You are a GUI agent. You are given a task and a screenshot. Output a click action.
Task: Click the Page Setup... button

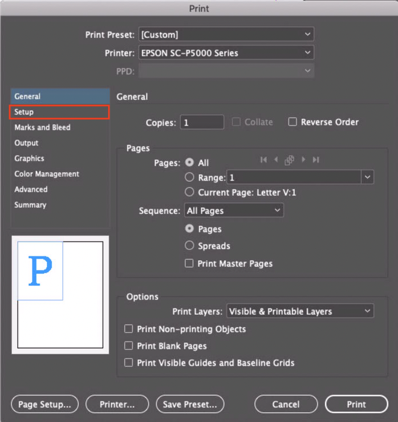[44, 404]
